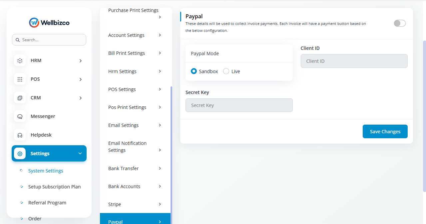This screenshot has width=426, height=224.
Task: Click the page vertical scrollbar
Action: 424,116
